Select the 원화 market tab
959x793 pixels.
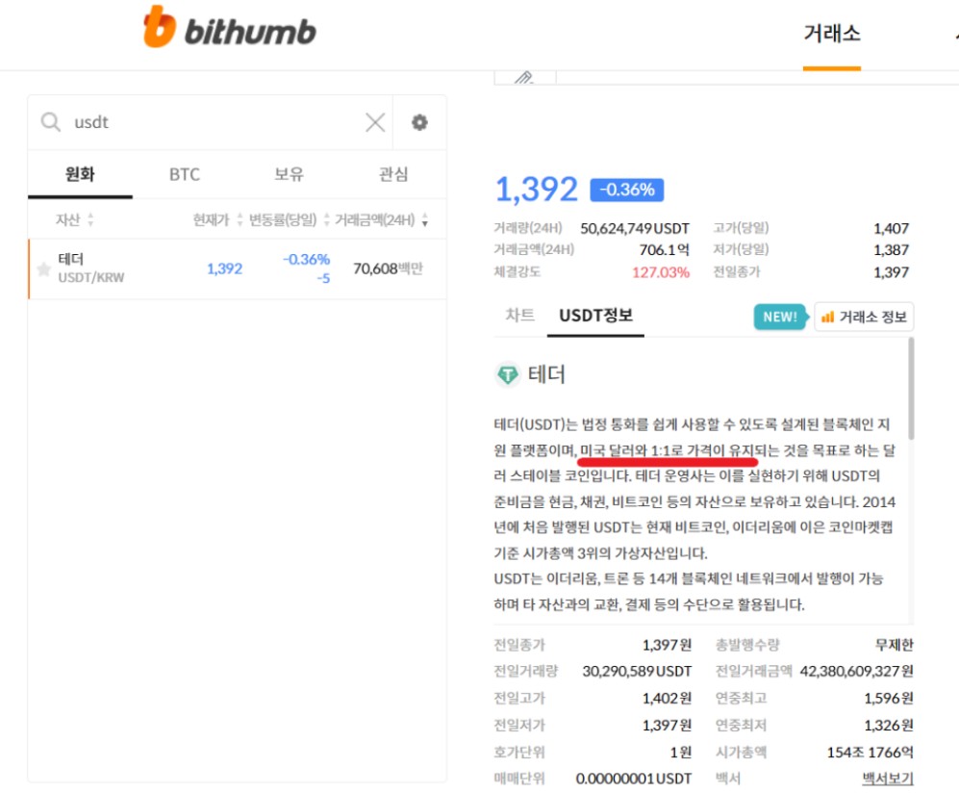click(80, 174)
